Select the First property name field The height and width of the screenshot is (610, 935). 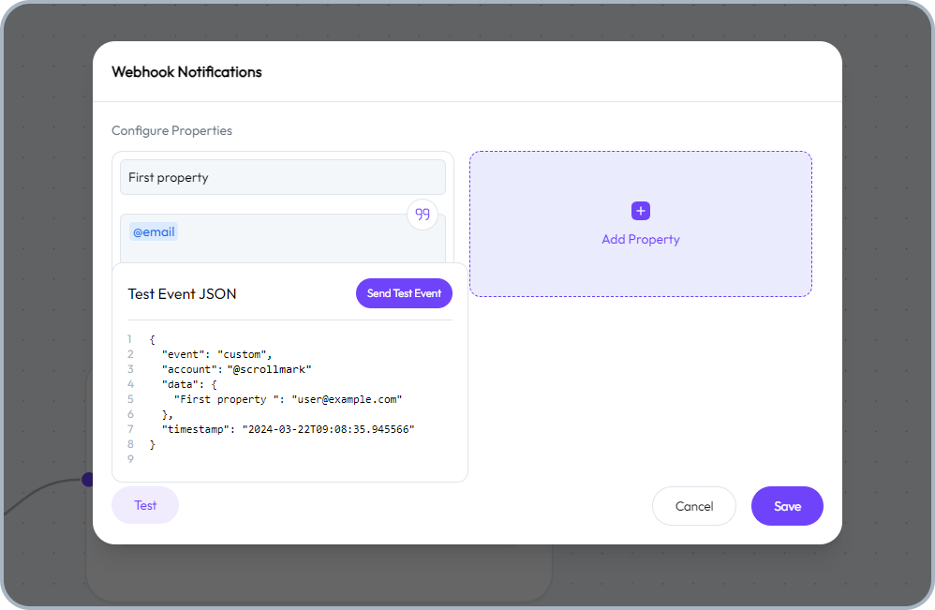click(x=281, y=176)
